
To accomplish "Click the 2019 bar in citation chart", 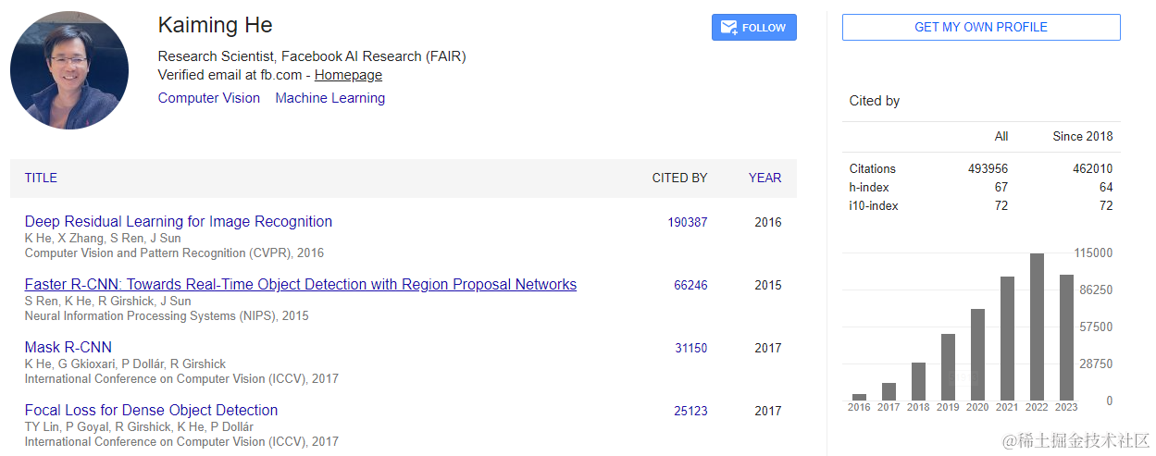I will (x=948, y=366).
